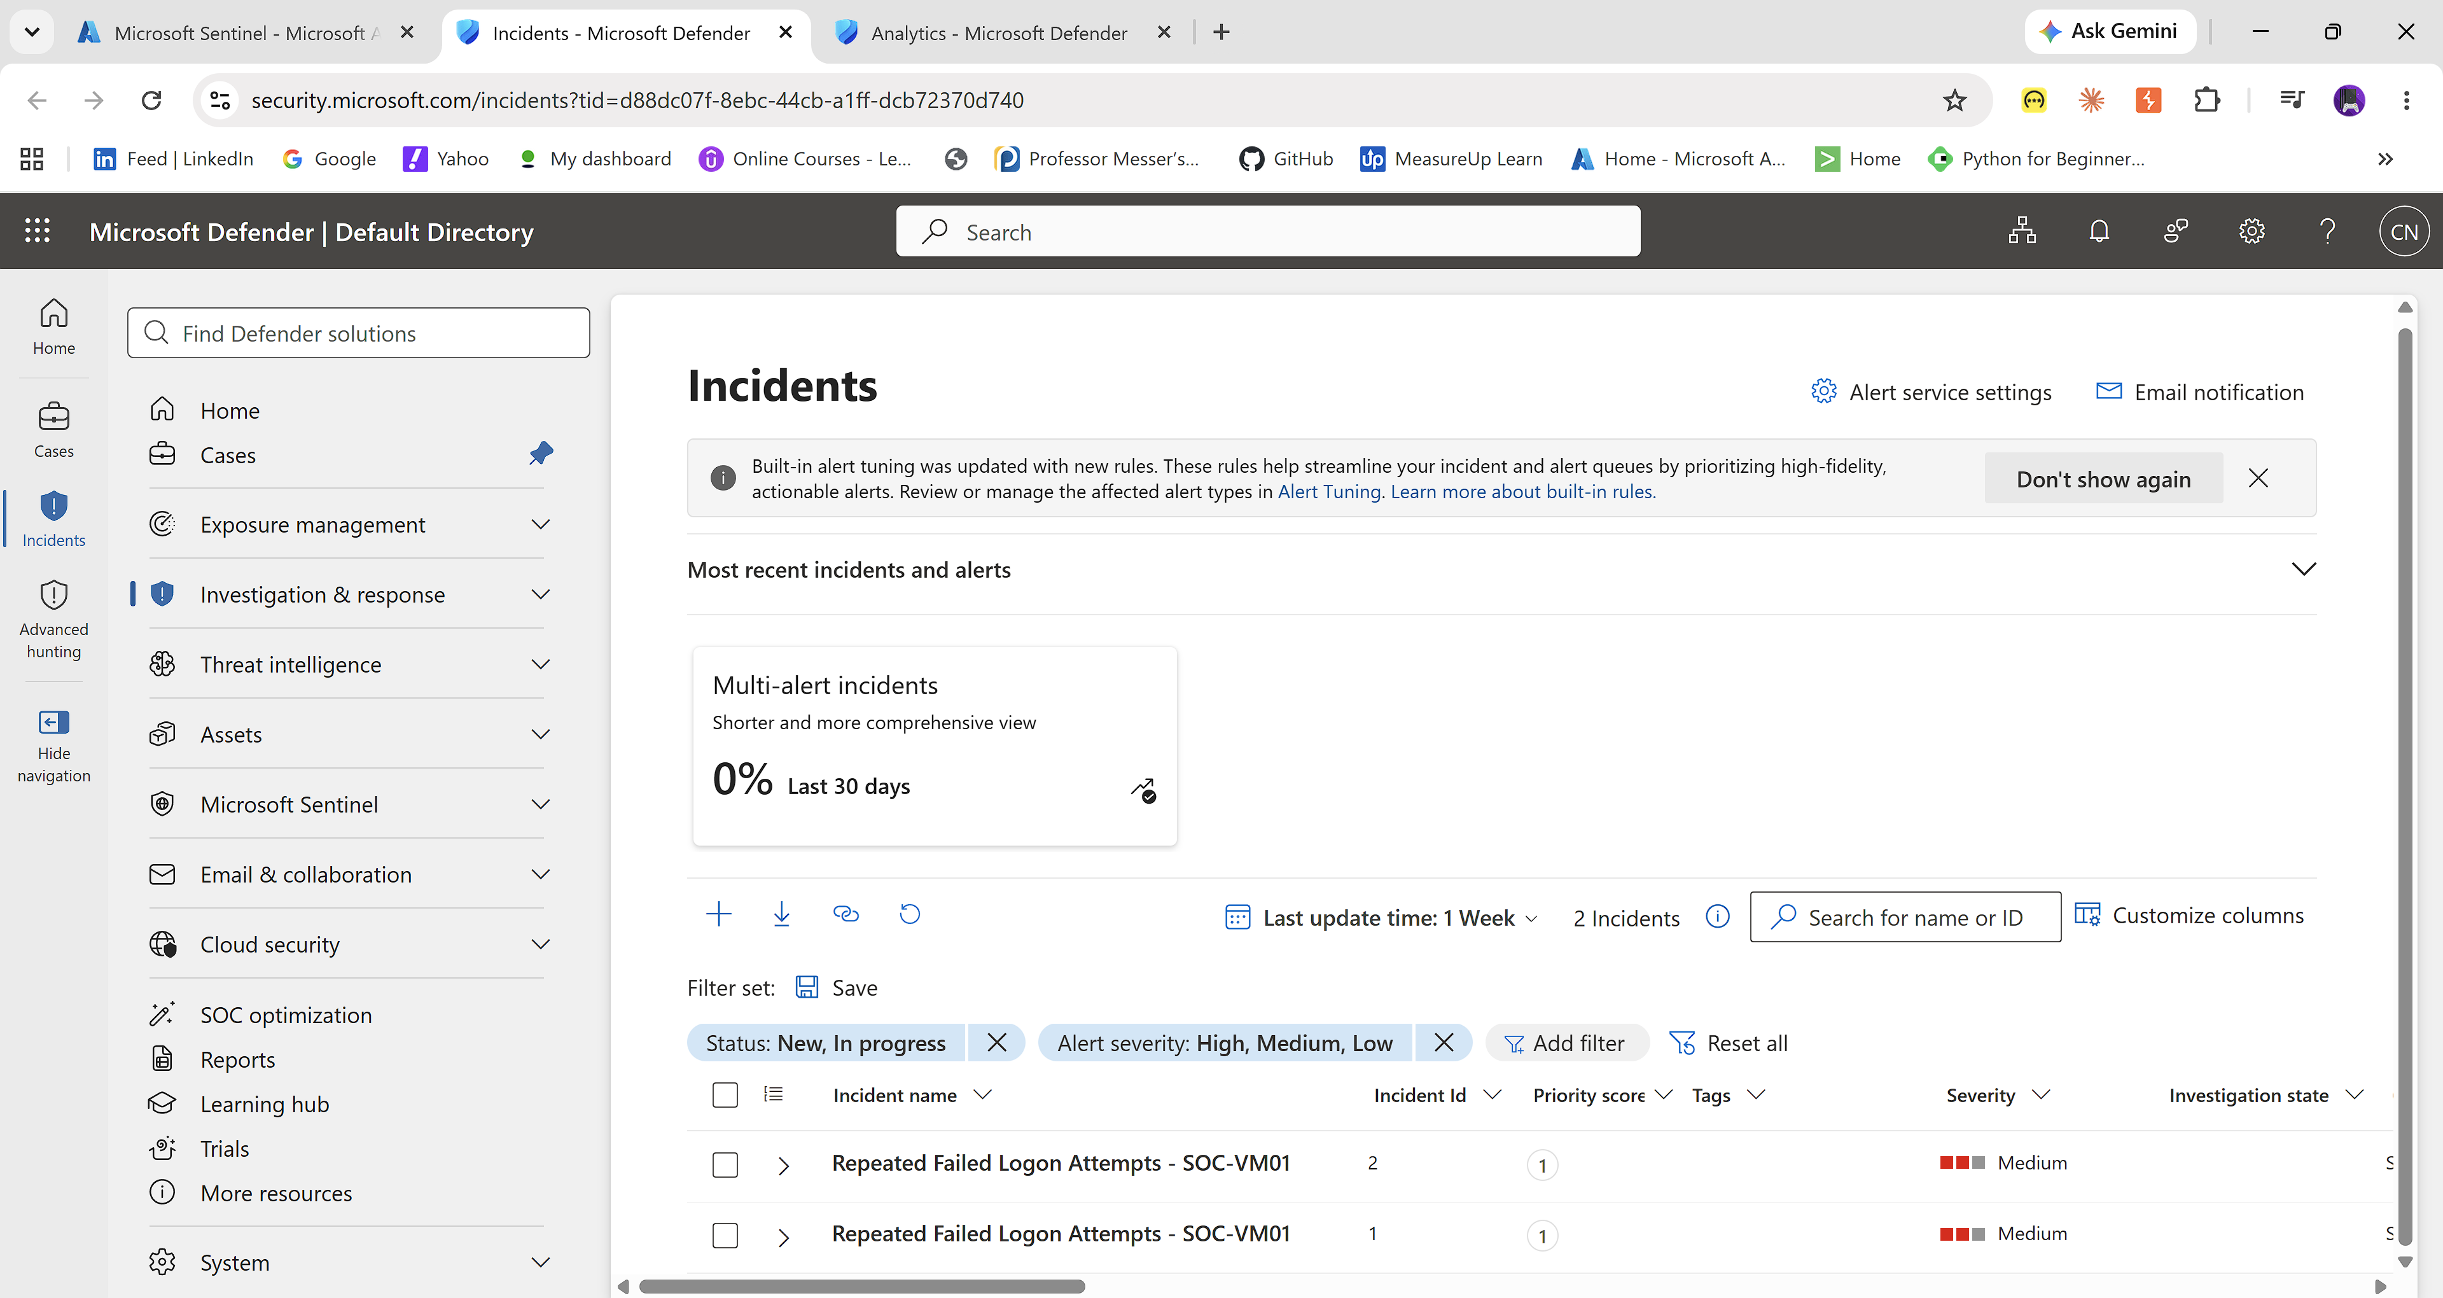Click the help question mark icon

click(x=2327, y=232)
